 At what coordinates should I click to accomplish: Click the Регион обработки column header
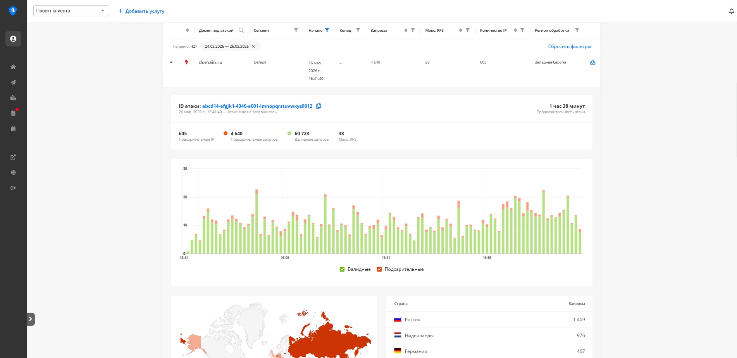pos(552,30)
